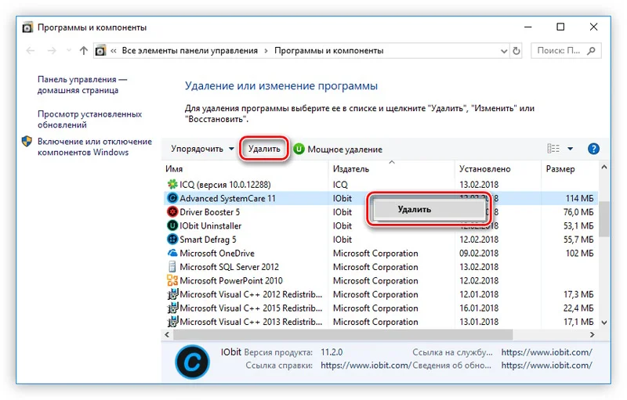Click the green Мощное удаление icon
Viewport: 627px width, 400px height.
click(x=299, y=149)
